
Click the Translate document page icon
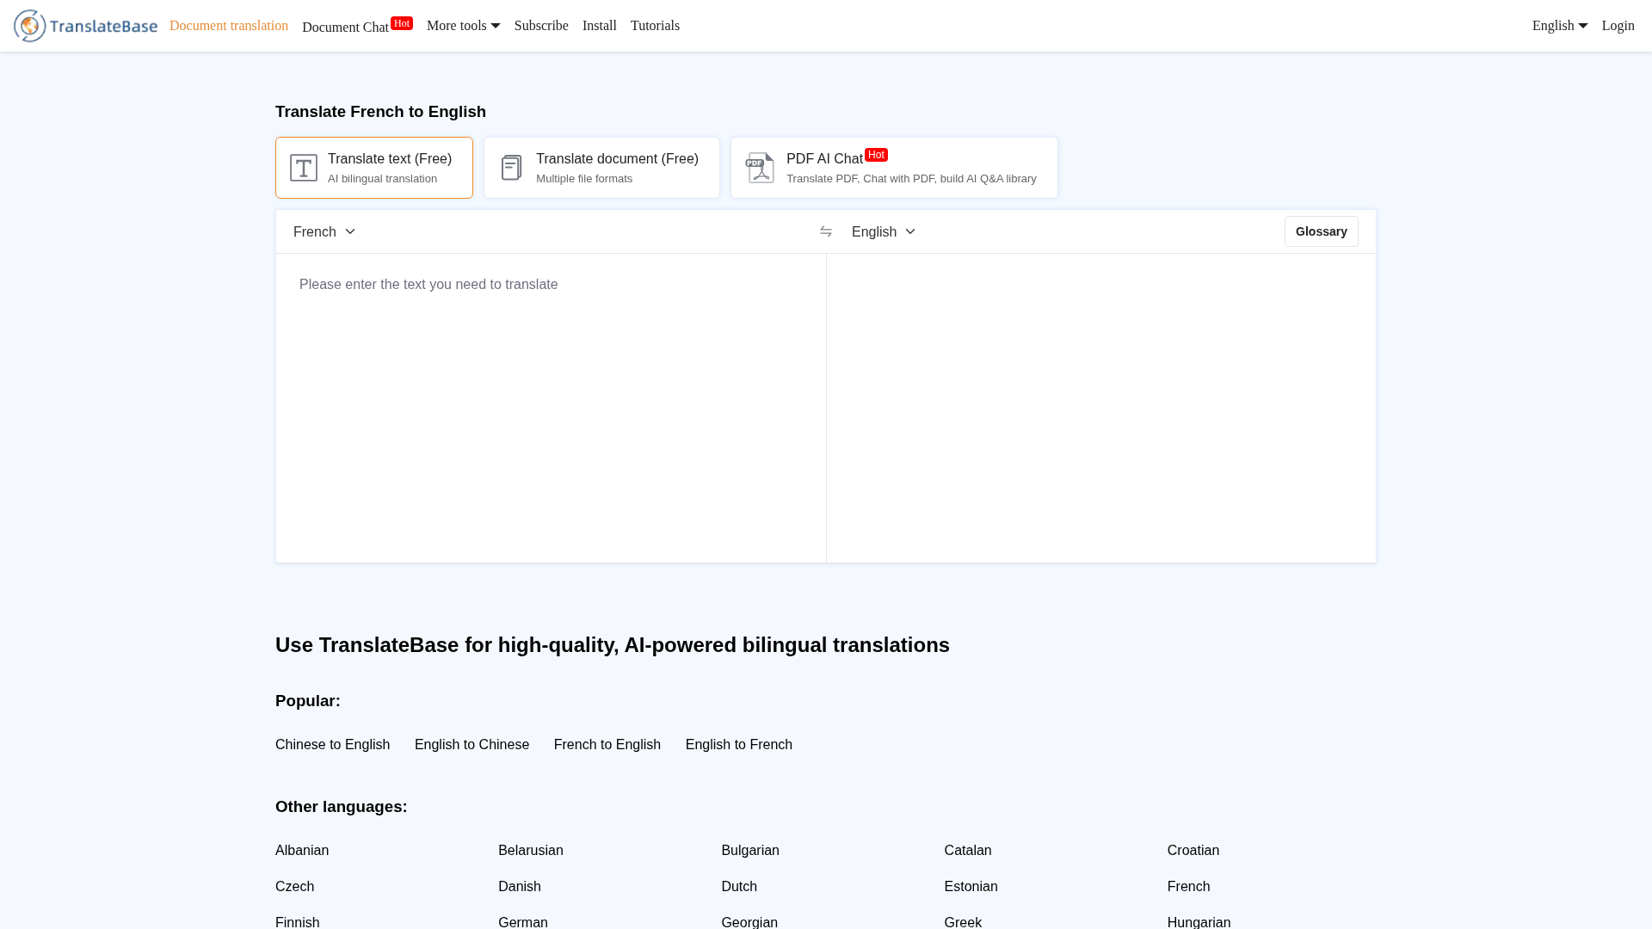511,168
